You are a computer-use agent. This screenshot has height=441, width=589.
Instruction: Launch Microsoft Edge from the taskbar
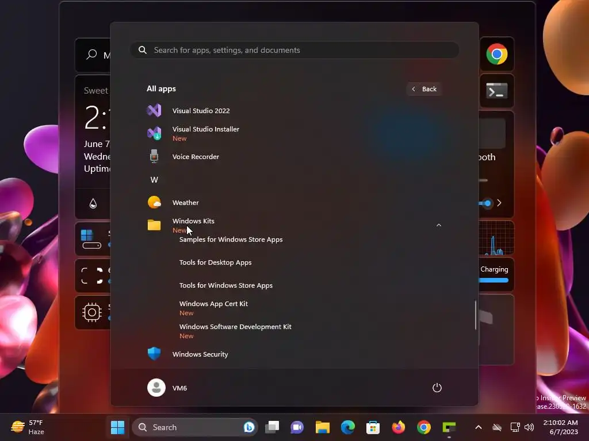348,427
